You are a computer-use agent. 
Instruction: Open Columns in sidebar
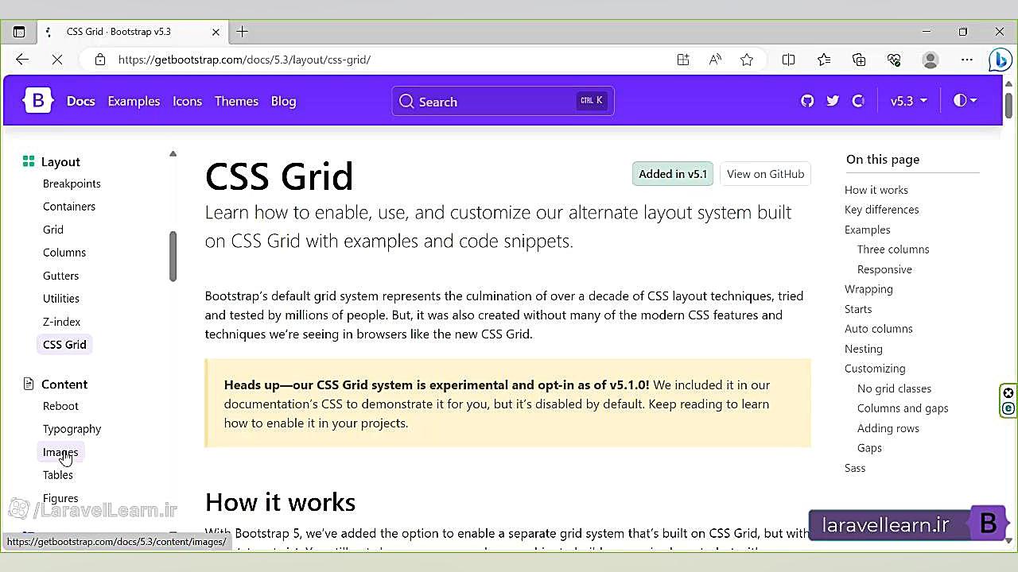click(x=64, y=253)
